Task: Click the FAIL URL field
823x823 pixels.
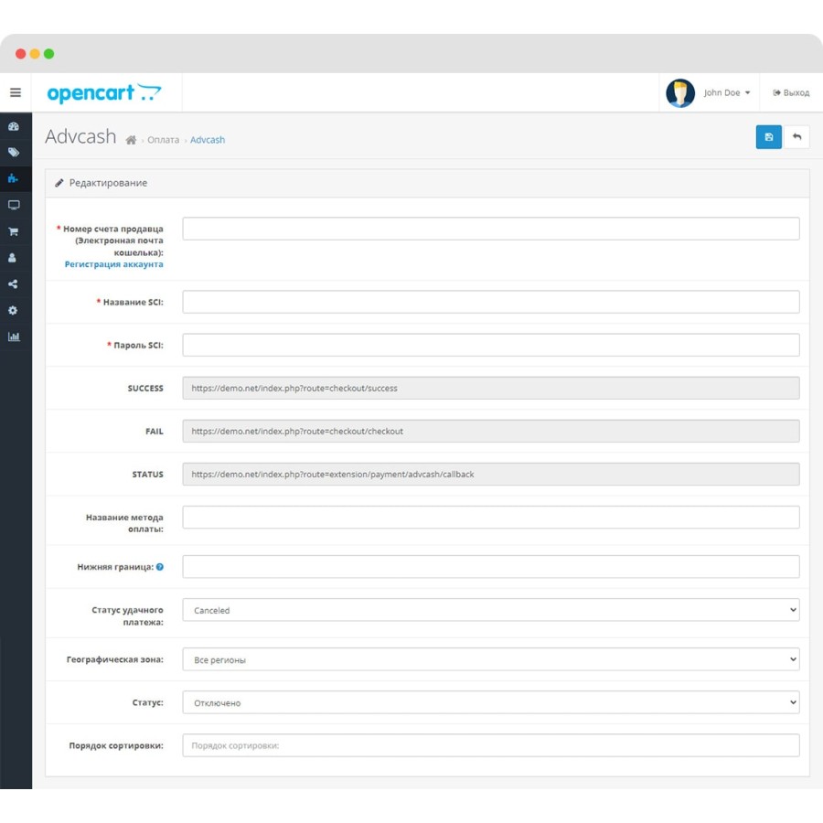Action: 491,431
